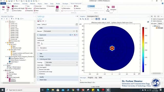Viewport: 164px width, 92px height.
Task: Select Perfect Electric Conductor 1 node
Action: coord(18,60)
